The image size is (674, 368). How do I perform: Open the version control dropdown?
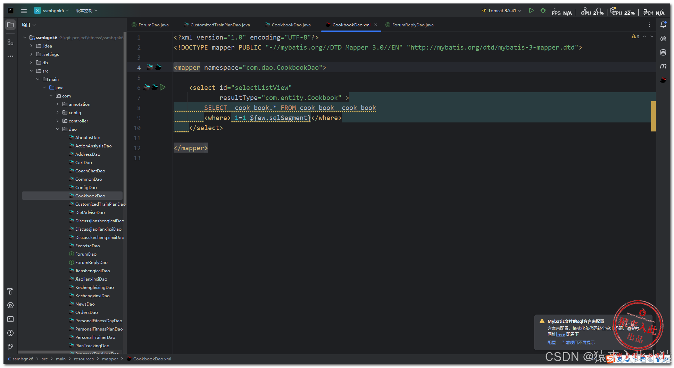(x=86, y=10)
